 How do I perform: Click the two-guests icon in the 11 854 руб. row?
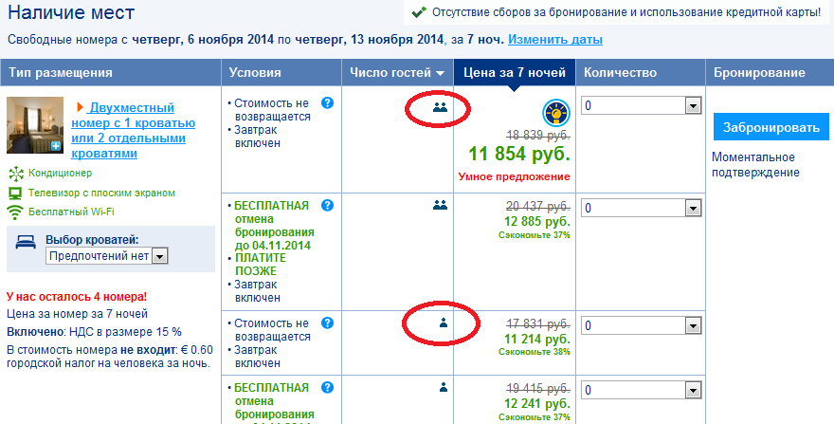click(440, 107)
